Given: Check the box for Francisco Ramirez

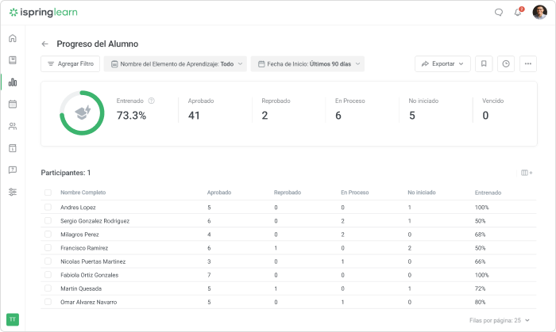Looking at the screenshot, I should coord(48,247).
